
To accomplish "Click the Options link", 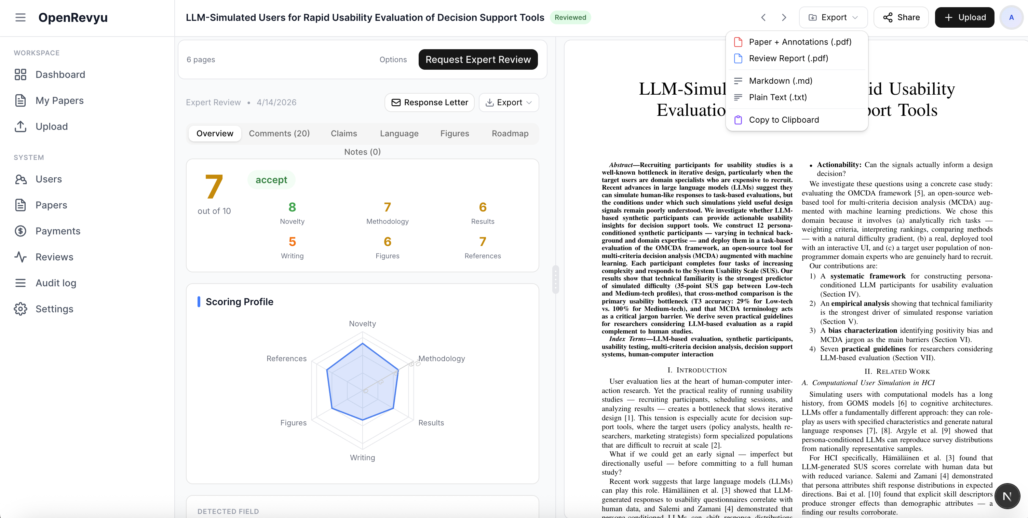I will point(393,59).
